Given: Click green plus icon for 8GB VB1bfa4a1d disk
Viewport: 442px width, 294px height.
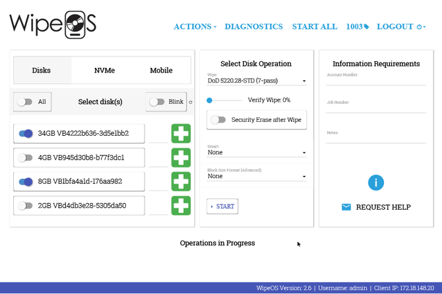Looking at the screenshot, I should coord(181,182).
